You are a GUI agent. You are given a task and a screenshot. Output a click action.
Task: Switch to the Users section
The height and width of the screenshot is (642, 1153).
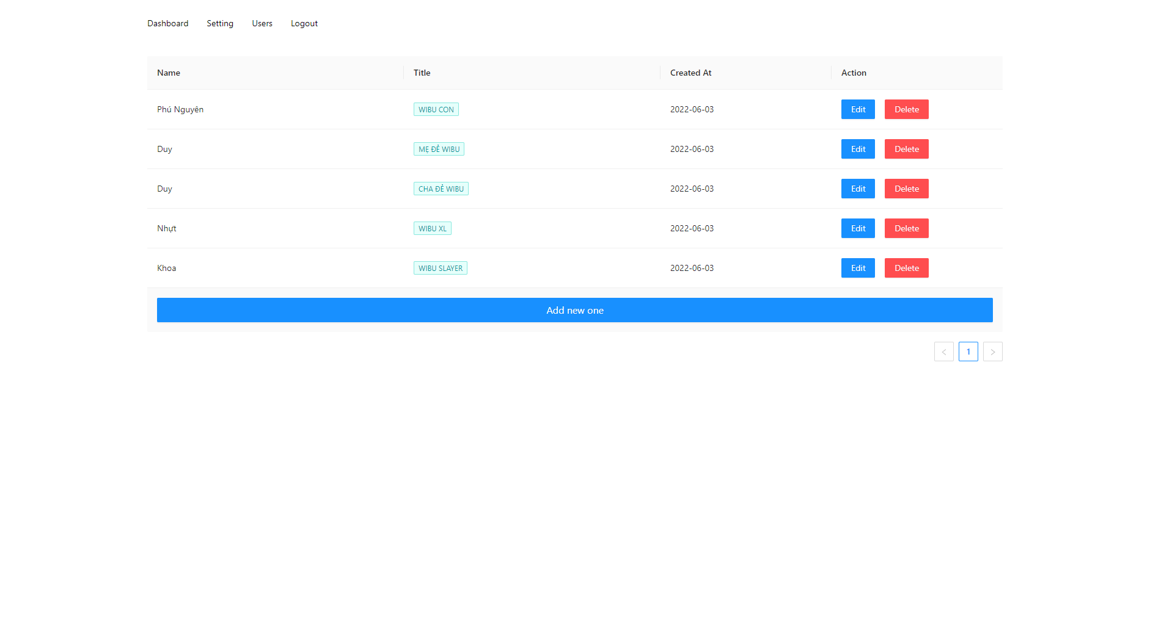[x=262, y=23]
